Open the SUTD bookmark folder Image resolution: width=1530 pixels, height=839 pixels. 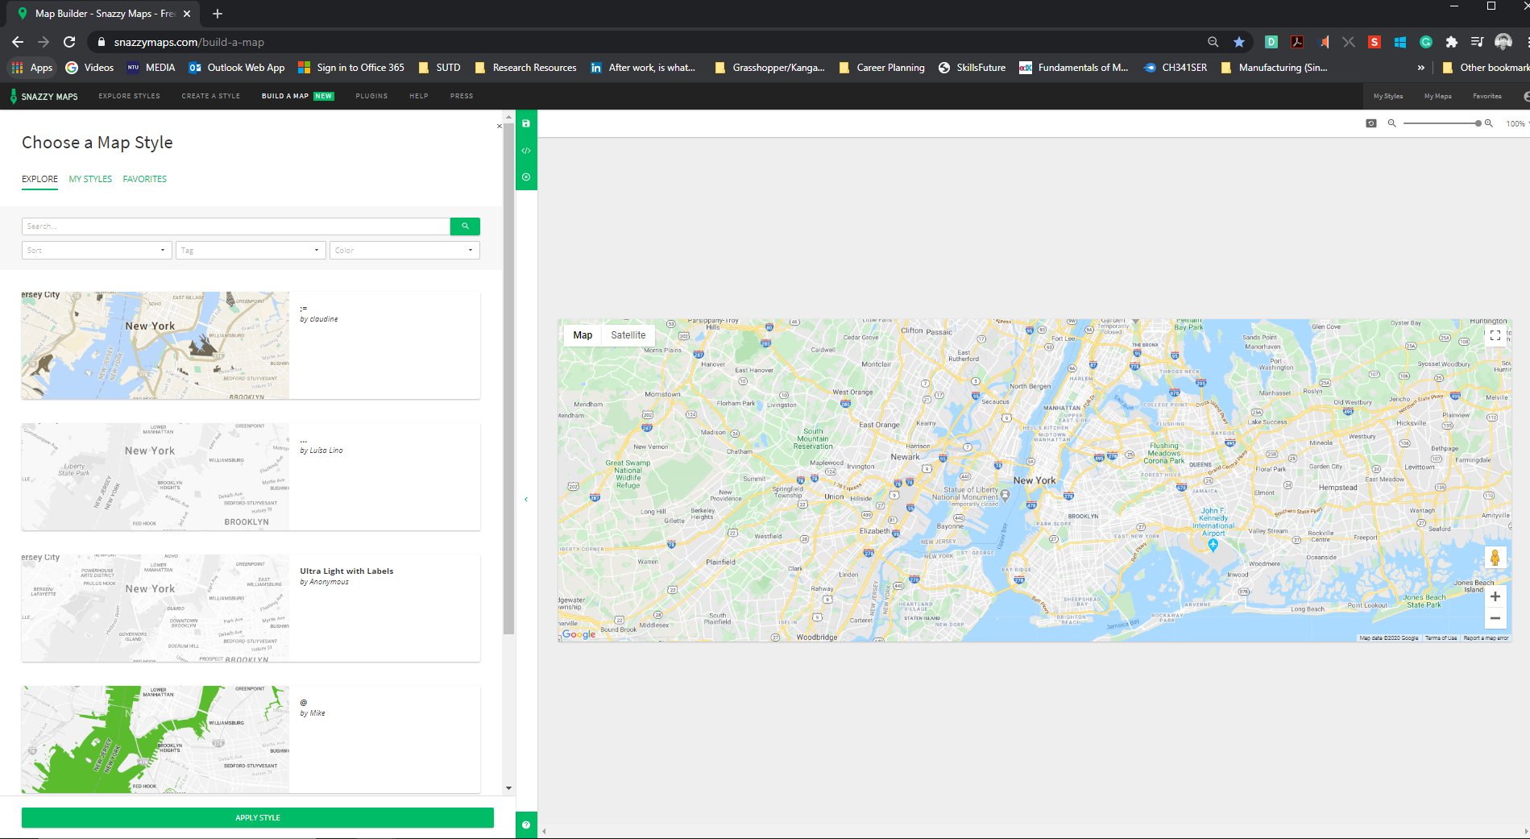pos(439,68)
